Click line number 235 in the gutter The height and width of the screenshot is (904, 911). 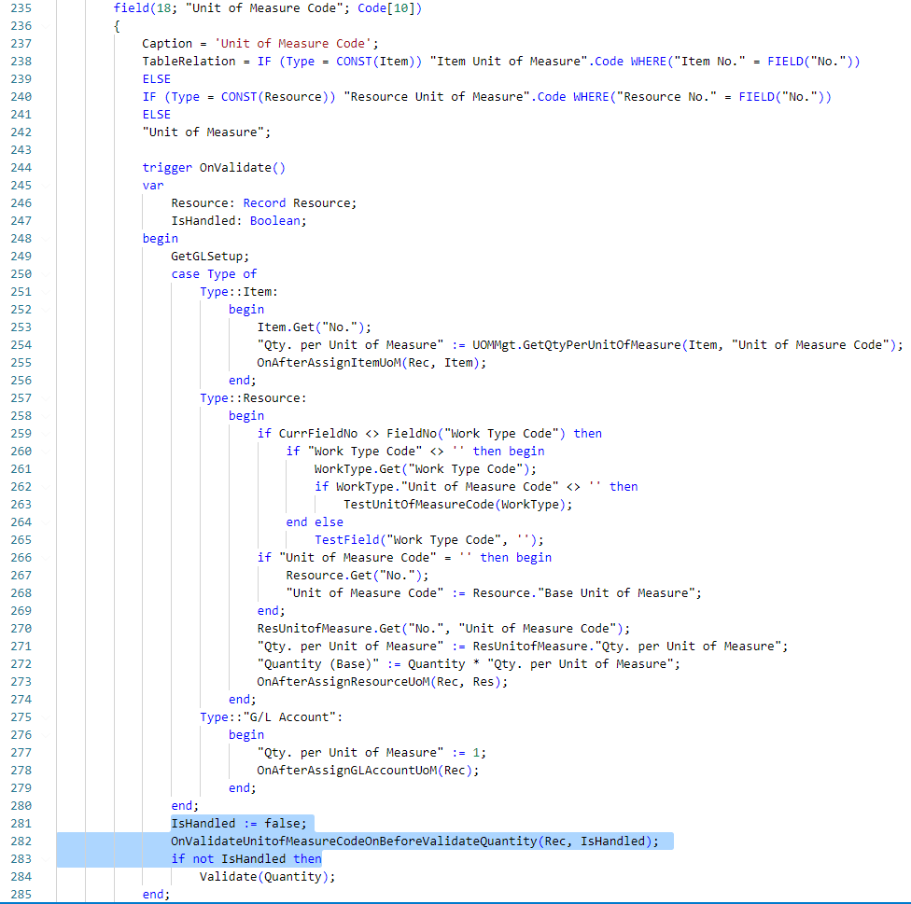(21, 8)
